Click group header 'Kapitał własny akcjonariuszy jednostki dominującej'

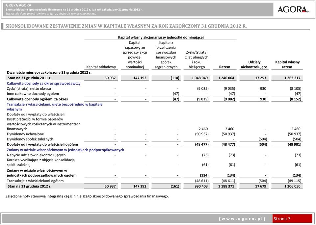click(161, 37)
